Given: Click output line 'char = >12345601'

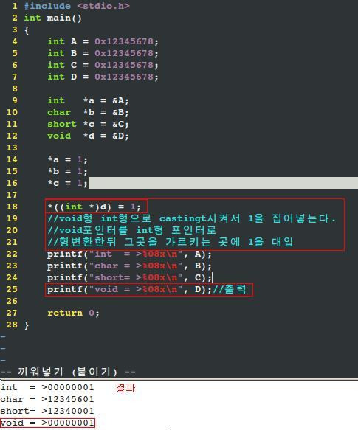Looking at the screenshot, I should coord(47,399).
